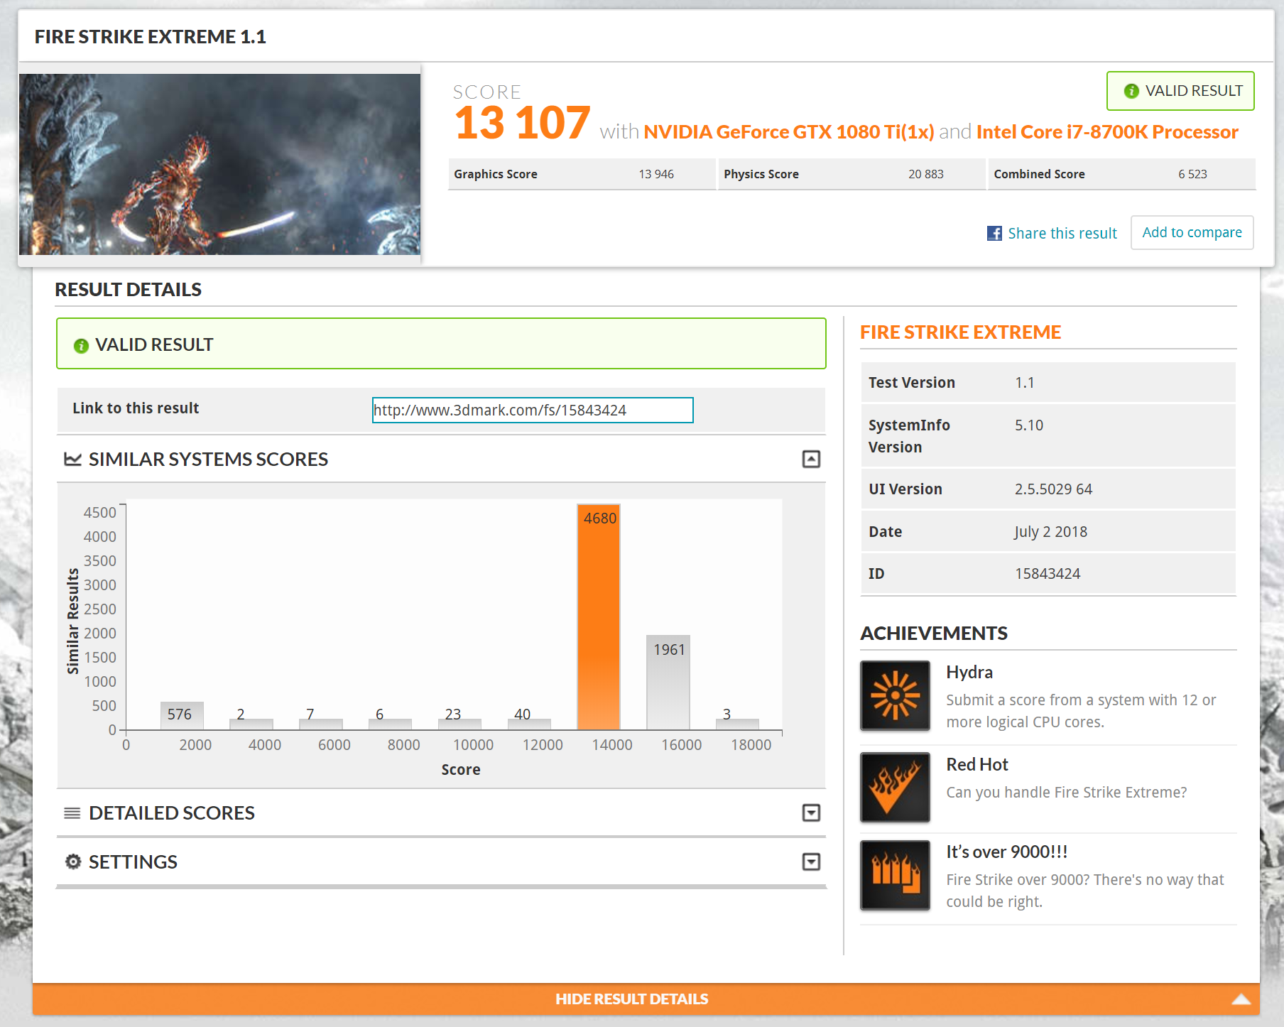Click the FIRE STRIKE EXTREME 1.1 page title
The image size is (1284, 1027).
point(151,37)
